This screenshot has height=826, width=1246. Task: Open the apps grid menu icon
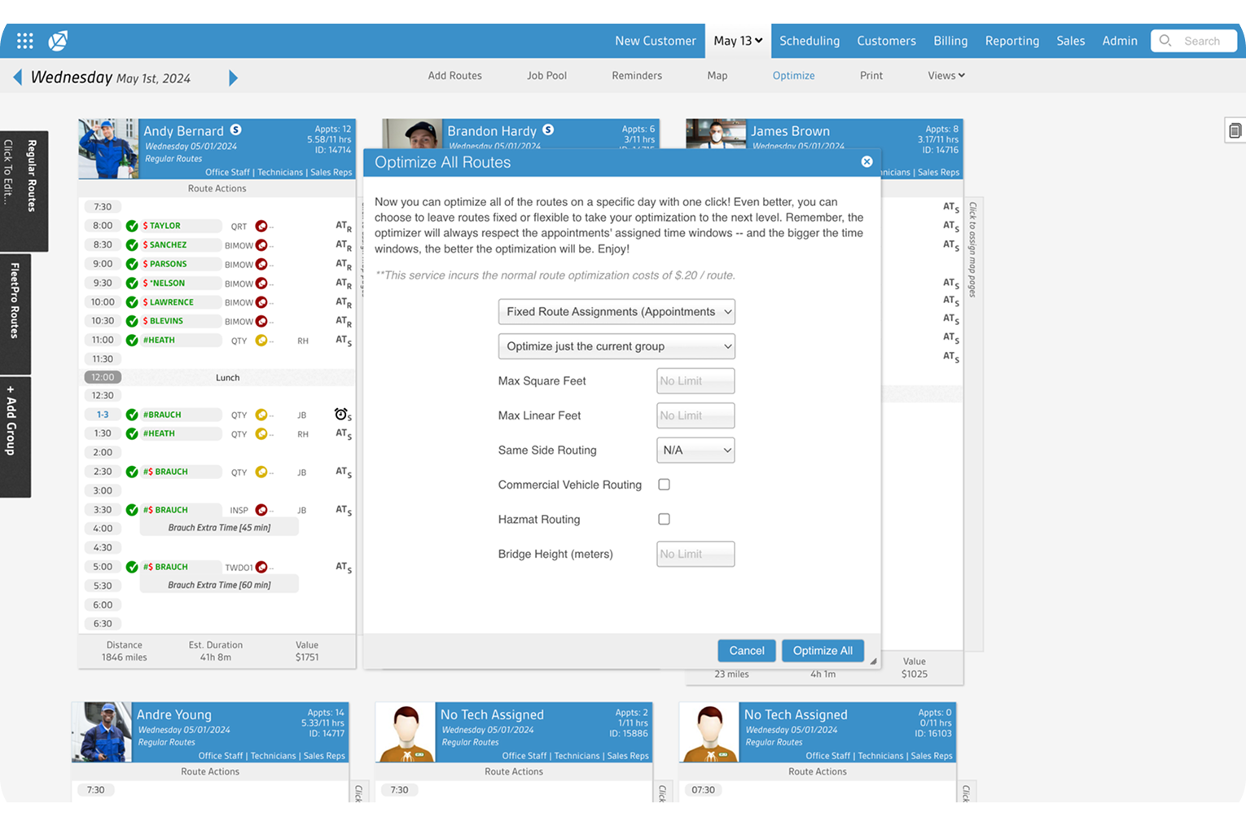coord(25,41)
